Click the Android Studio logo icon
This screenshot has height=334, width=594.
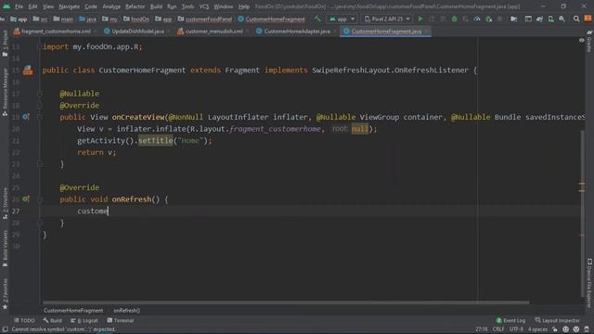pos(6,6)
